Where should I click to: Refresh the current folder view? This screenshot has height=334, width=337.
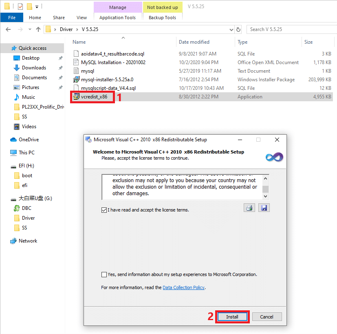[238, 29]
